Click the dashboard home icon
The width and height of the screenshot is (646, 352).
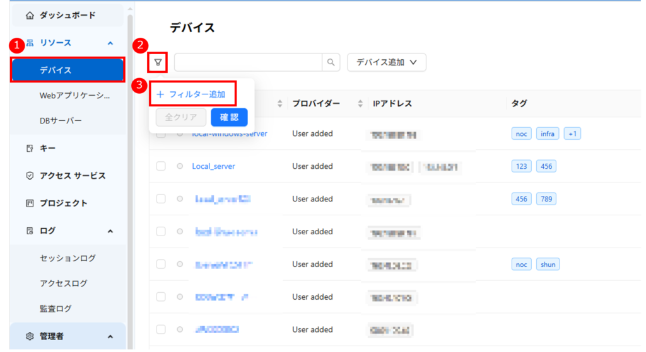(30, 15)
